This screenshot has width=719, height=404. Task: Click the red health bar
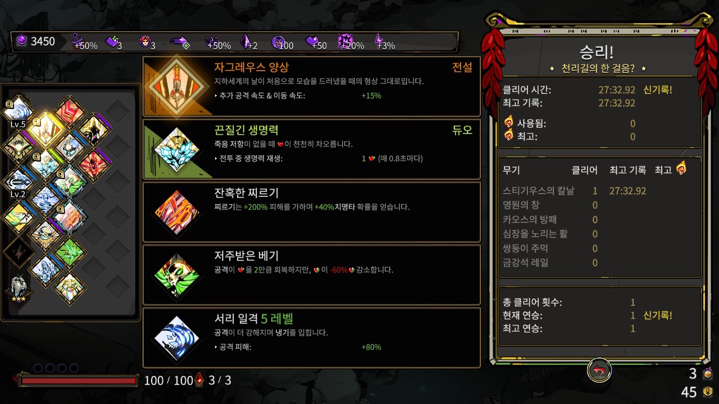78,381
